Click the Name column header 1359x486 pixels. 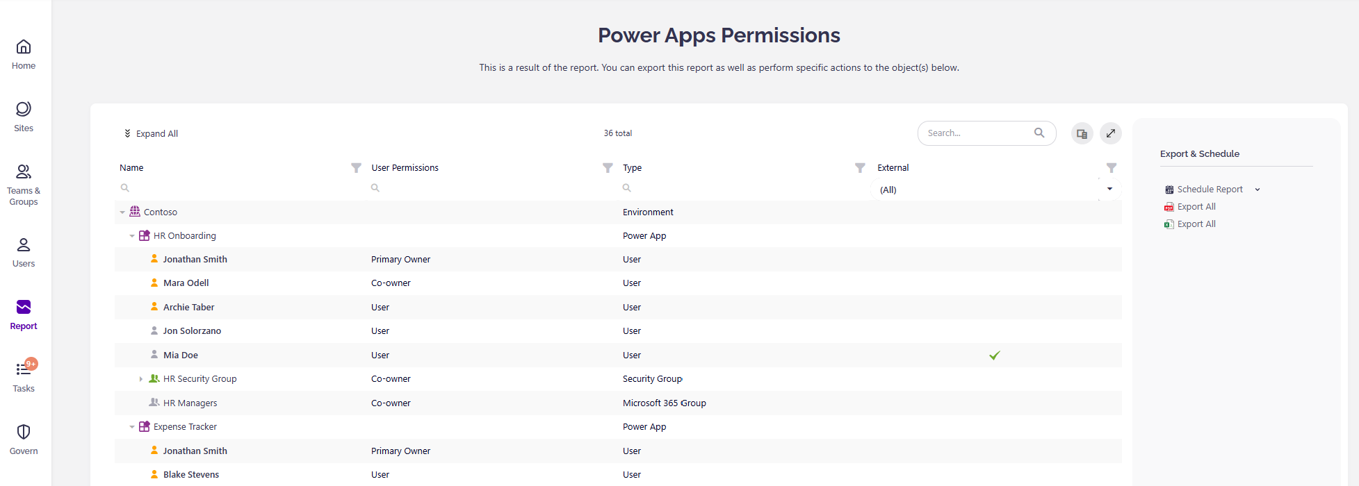pos(131,168)
